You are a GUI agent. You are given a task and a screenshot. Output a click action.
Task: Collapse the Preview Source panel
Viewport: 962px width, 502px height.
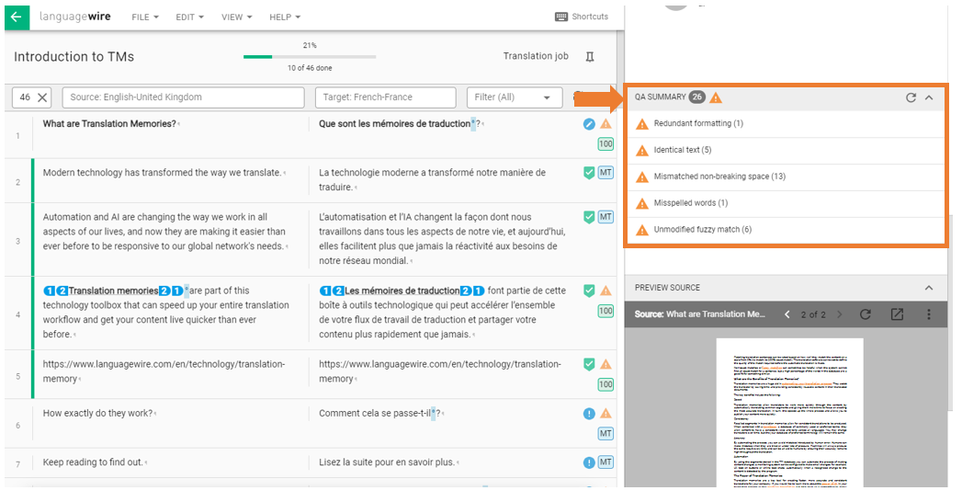point(929,288)
